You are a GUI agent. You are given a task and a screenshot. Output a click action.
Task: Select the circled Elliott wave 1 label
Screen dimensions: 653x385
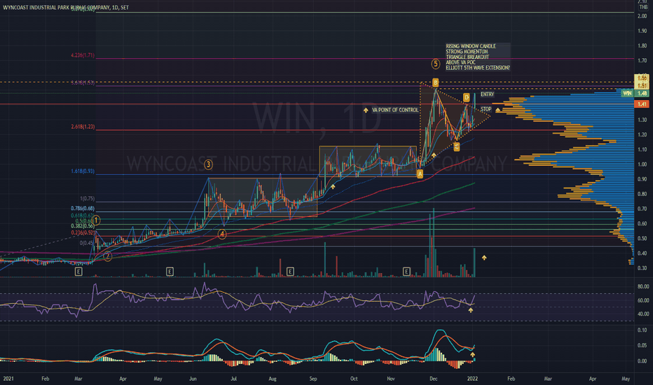[96, 220]
